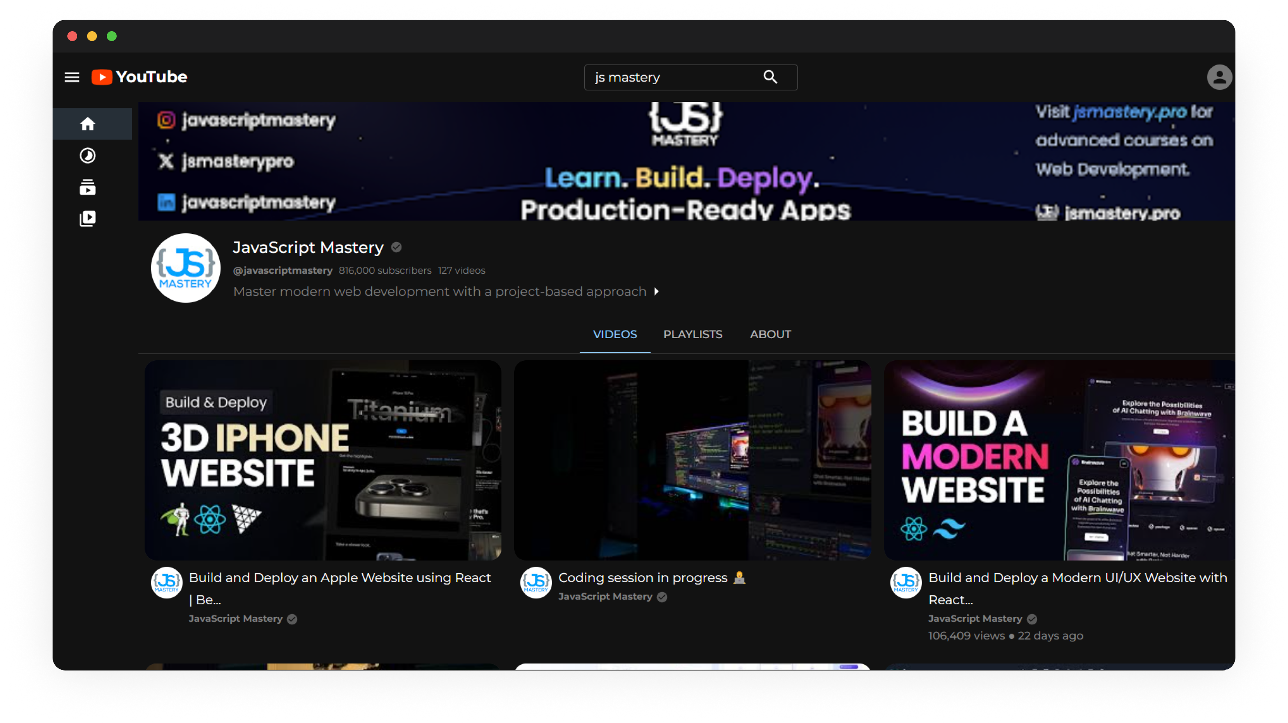The height and width of the screenshot is (723, 1288).
Task: Click the 127 videos text
Action: tap(462, 270)
